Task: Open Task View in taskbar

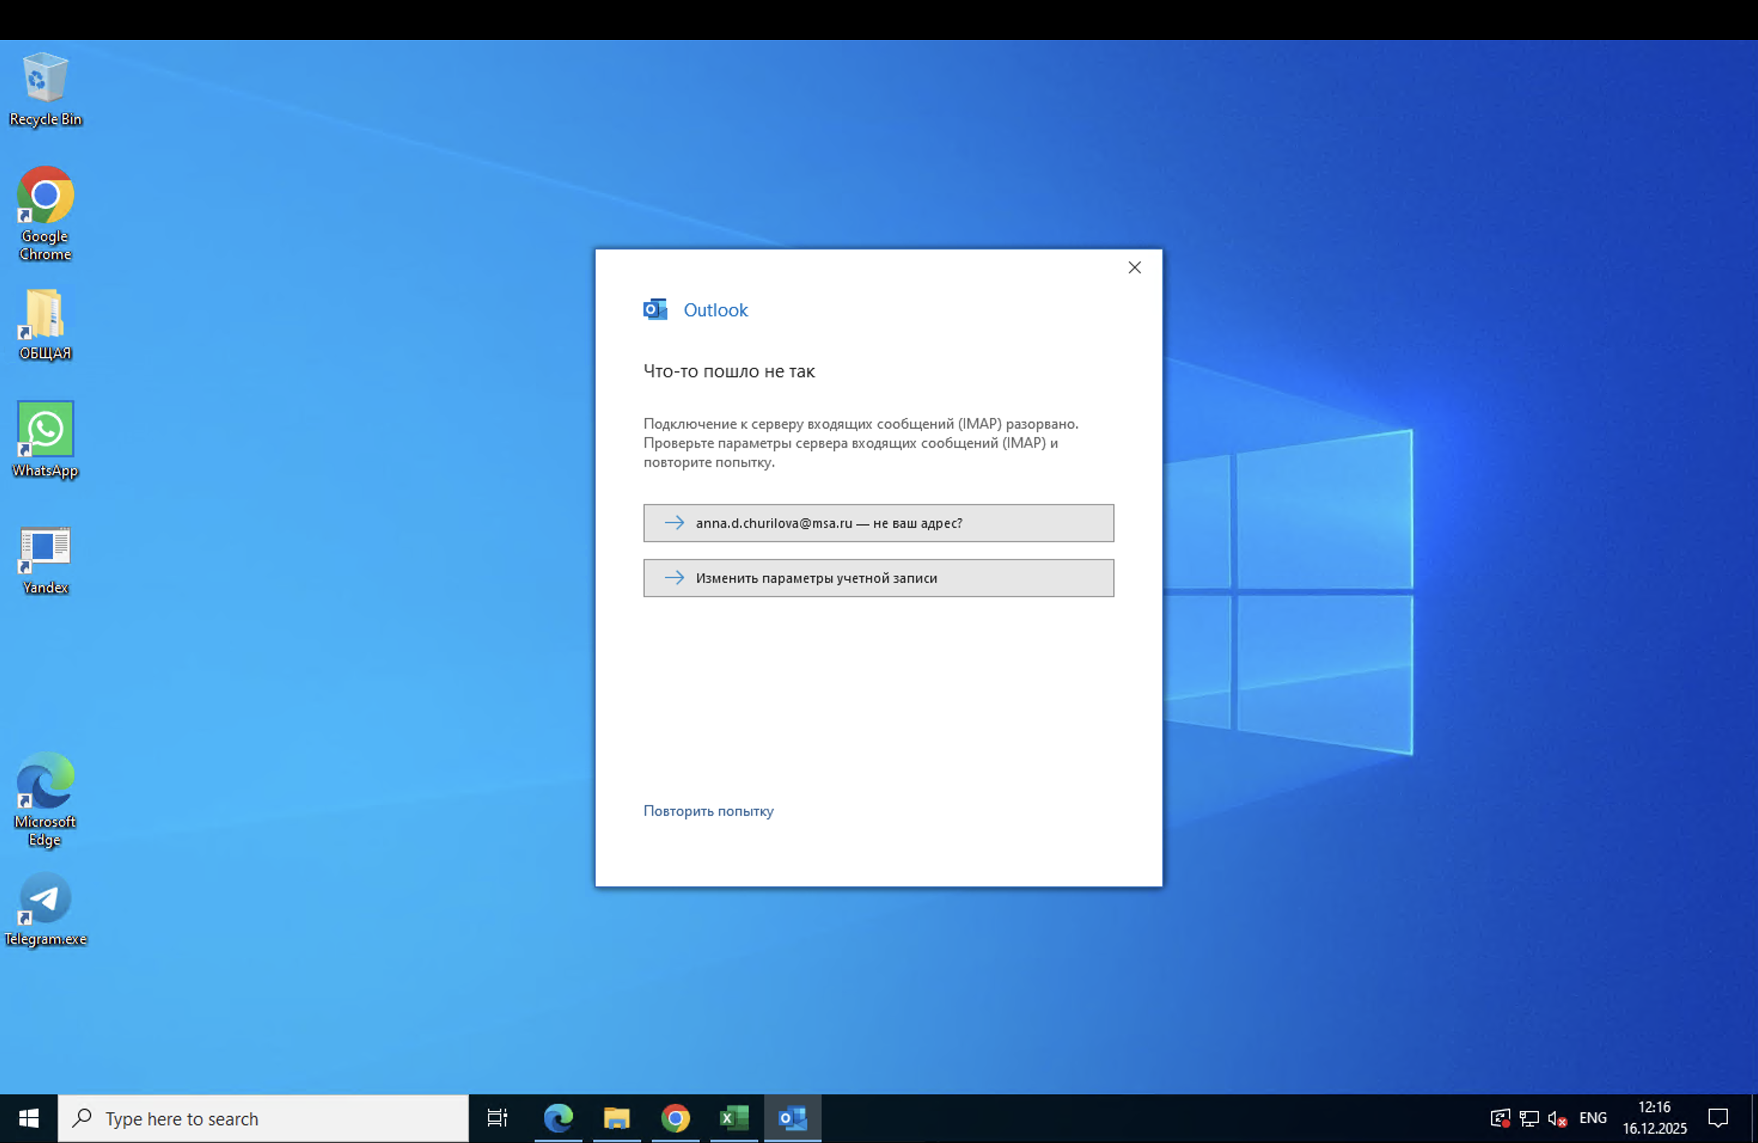Action: pos(497,1118)
